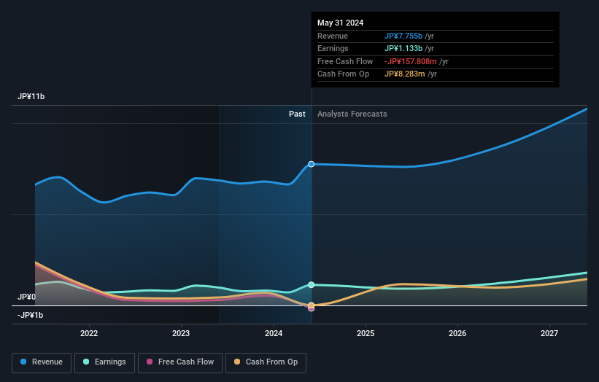
Task: Click the Cash From Op label in tooltip
Action: [x=344, y=74]
